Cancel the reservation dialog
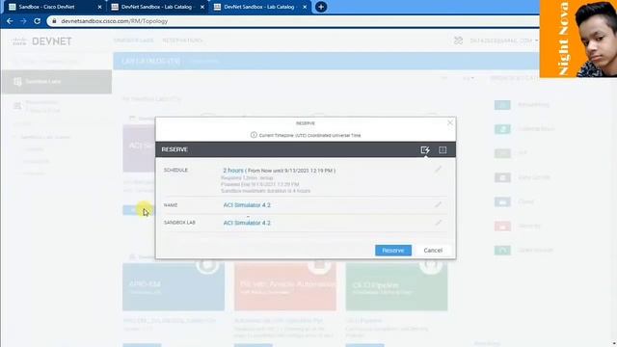 [433, 251]
